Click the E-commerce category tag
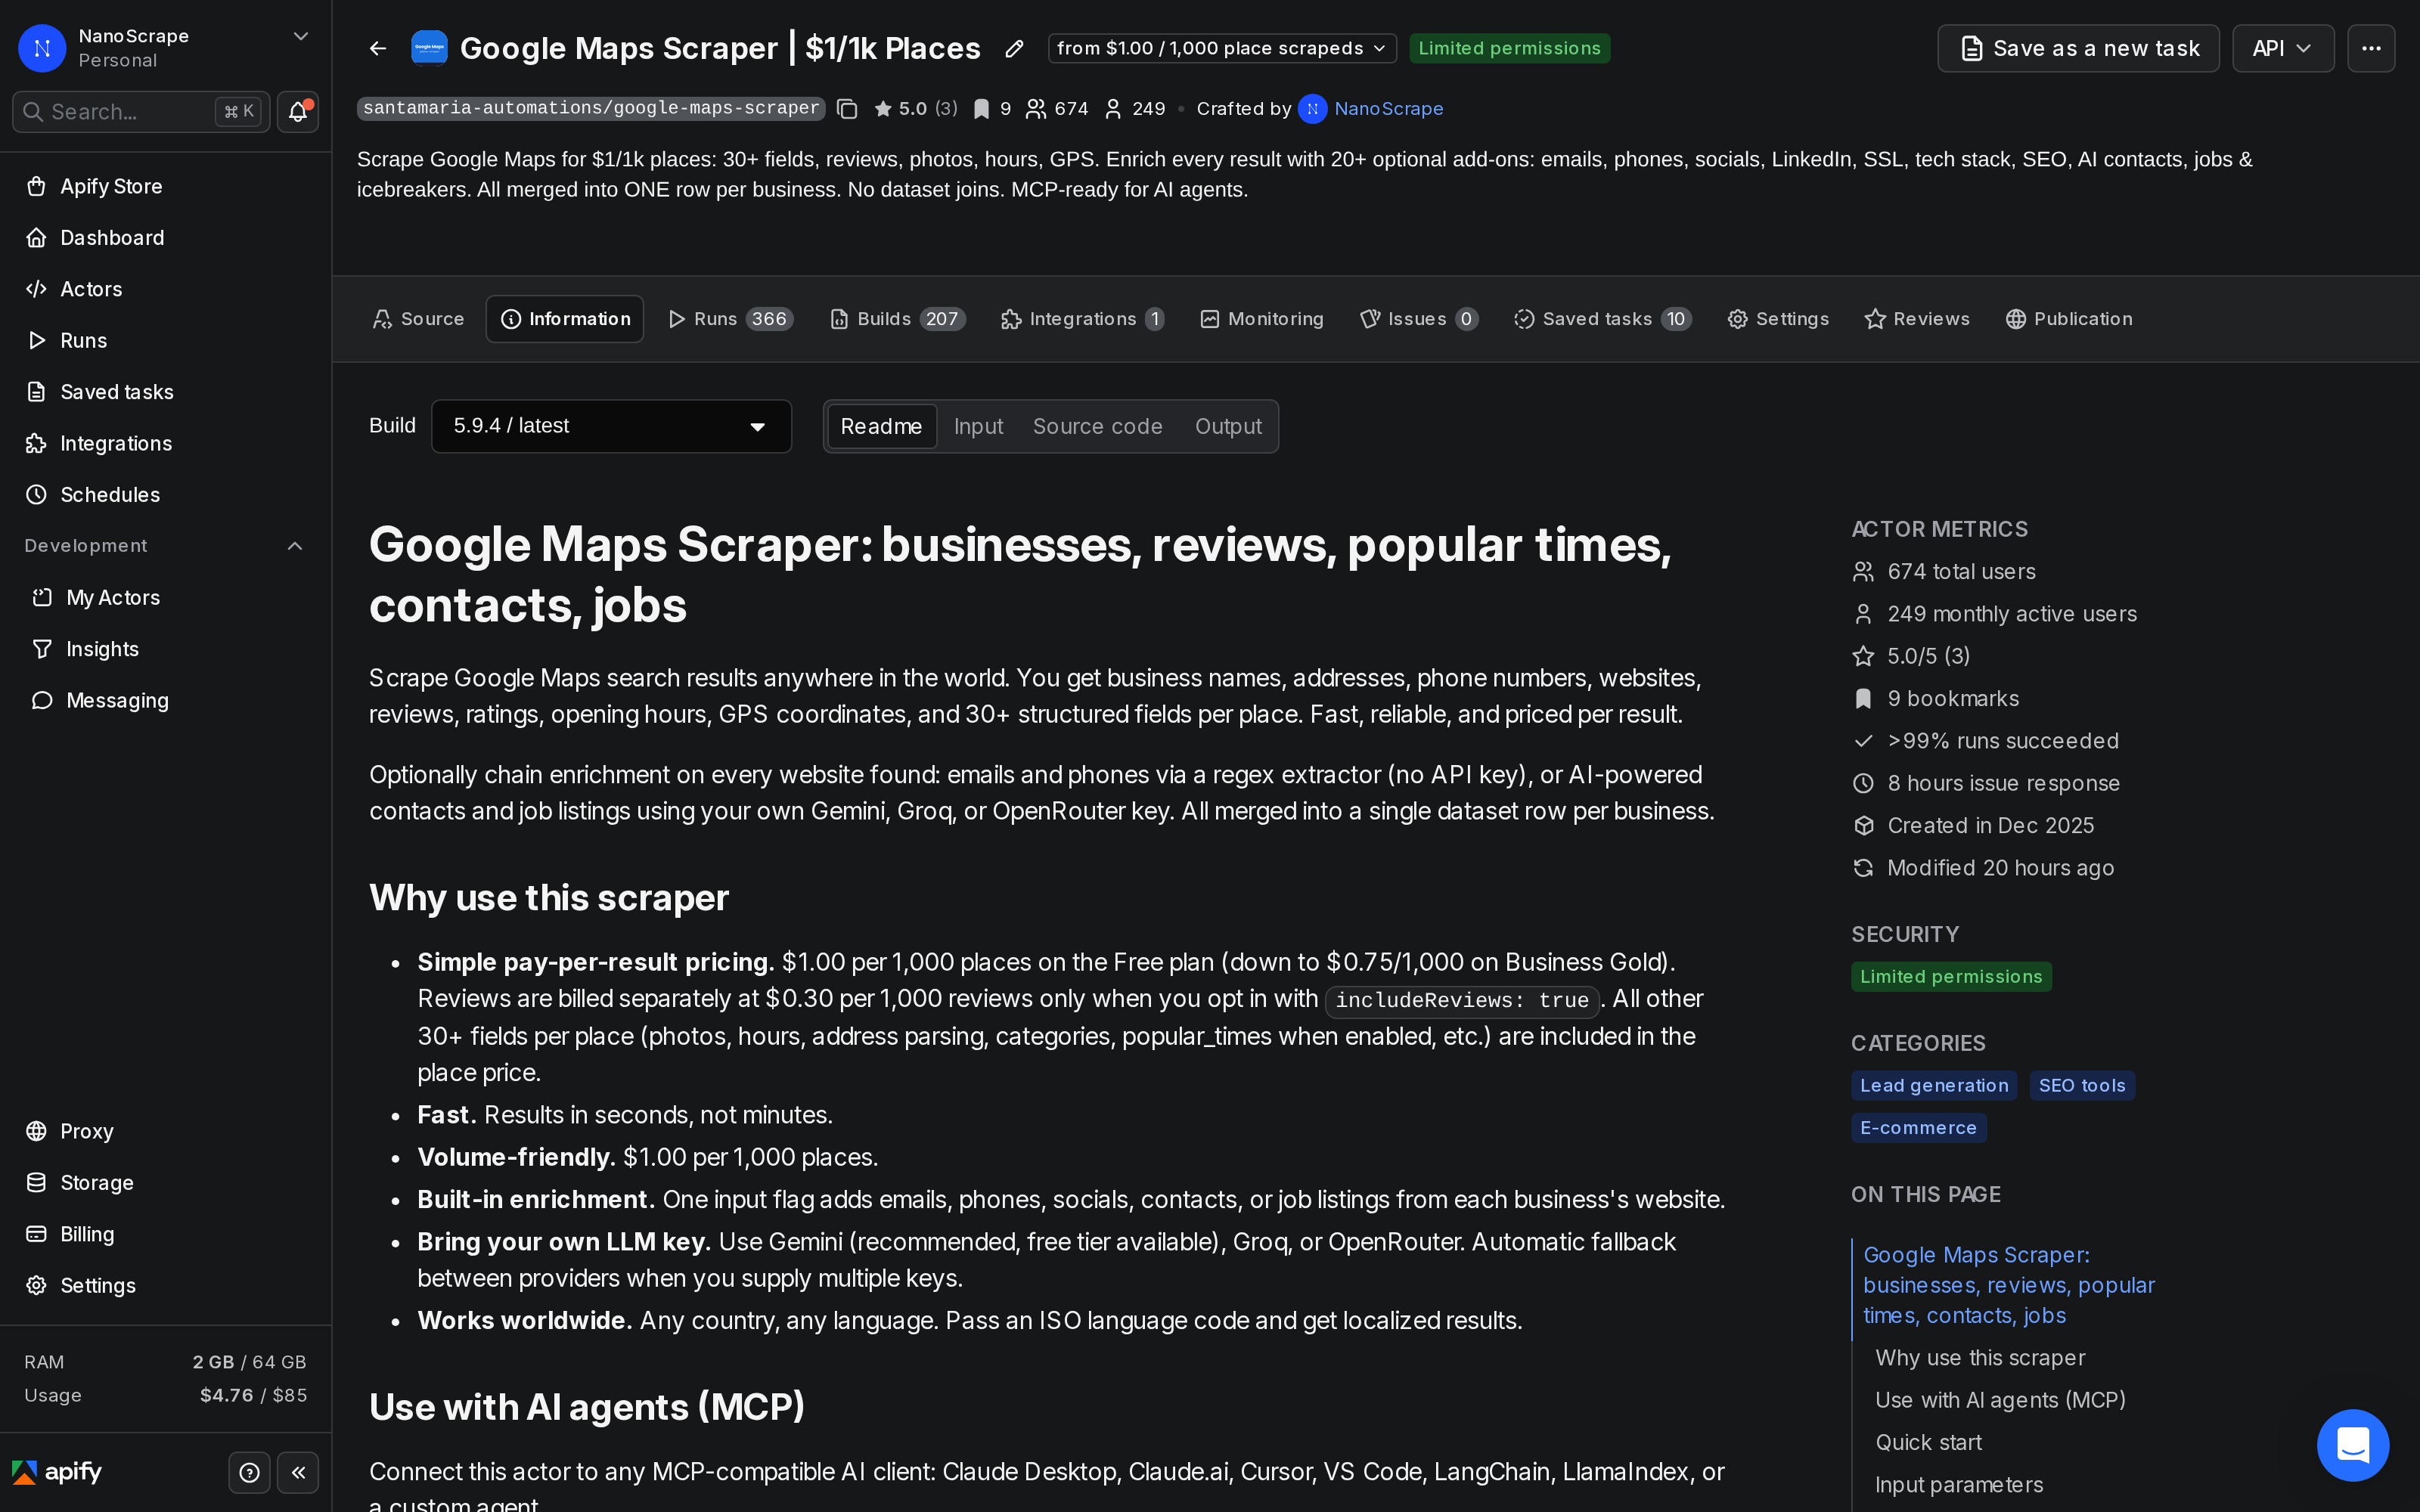 [1918, 1128]
